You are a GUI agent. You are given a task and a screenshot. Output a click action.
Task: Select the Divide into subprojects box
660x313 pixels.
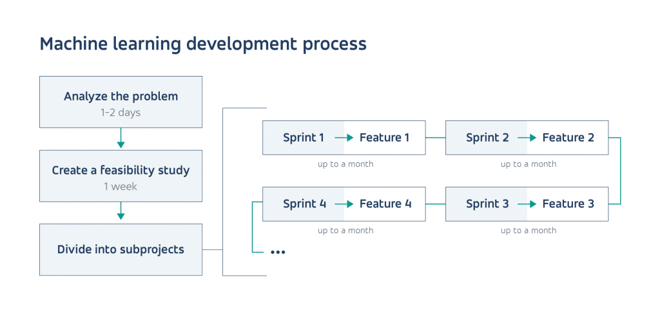121,250
